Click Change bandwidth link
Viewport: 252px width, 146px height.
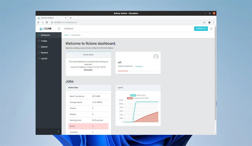pos(139,66)
